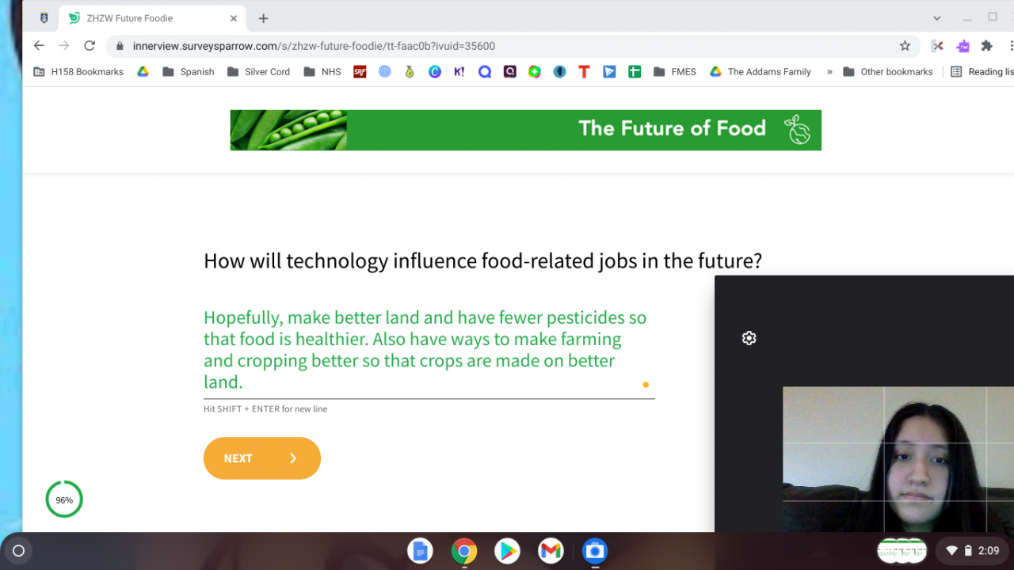Screen dimensions: 1014x570
Task: Click the Google Drive bookmark icon
Action: [x=143, y=71]
